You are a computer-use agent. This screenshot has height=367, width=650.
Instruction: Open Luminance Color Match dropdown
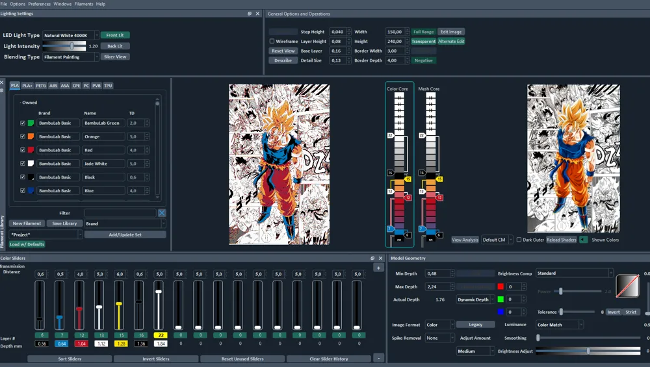point(560,325)
